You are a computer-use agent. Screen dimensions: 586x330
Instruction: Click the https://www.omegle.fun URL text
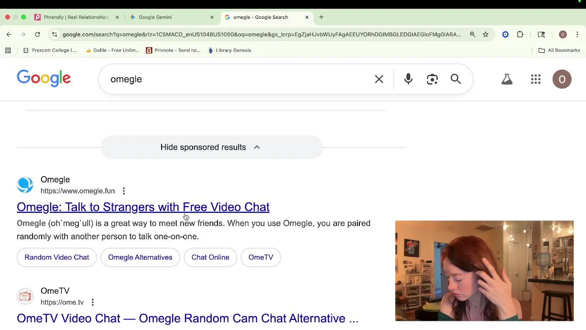tap(78, 191)
